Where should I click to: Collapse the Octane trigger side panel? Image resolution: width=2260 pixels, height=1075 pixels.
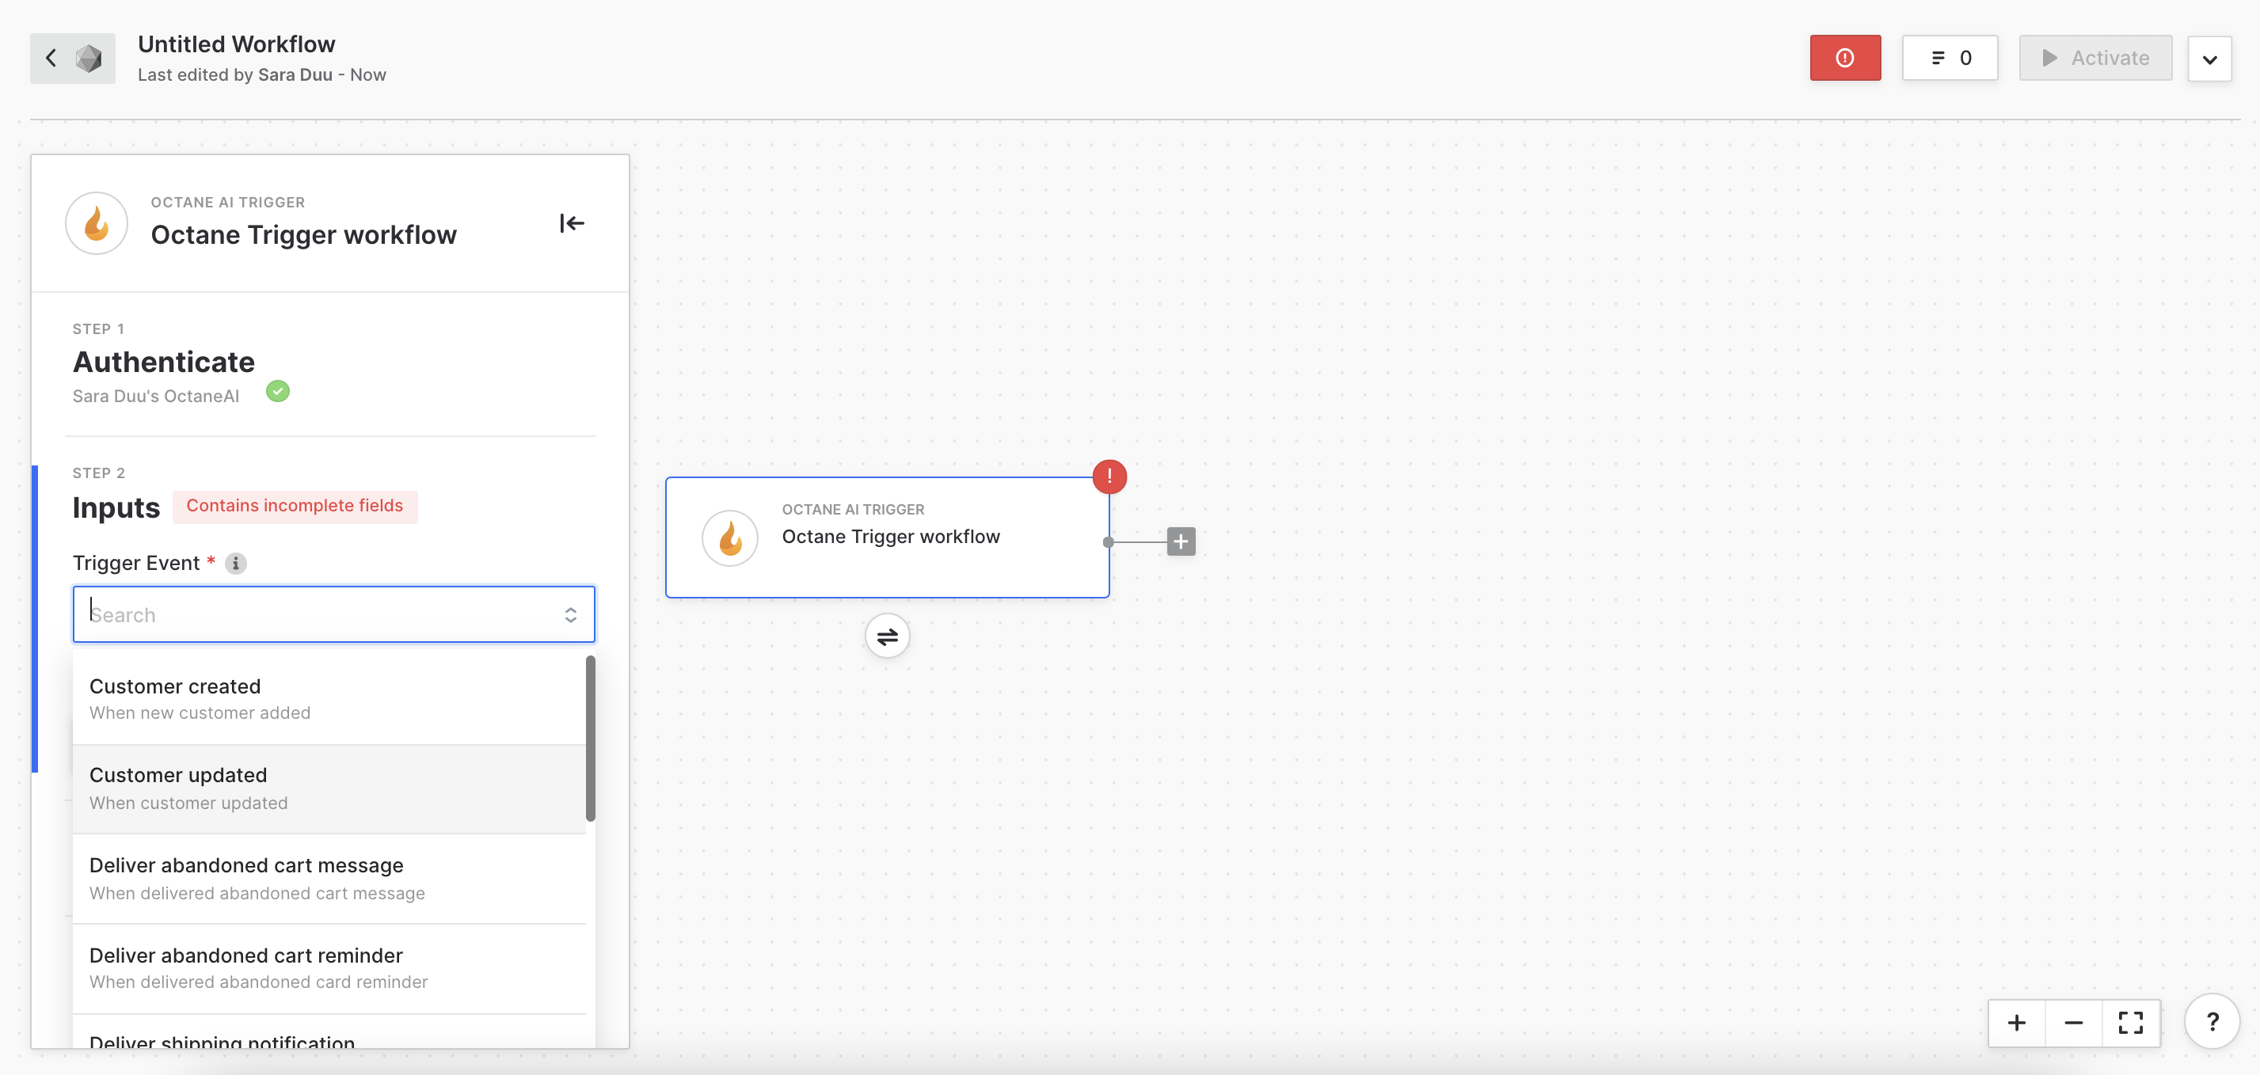[571, 223]
